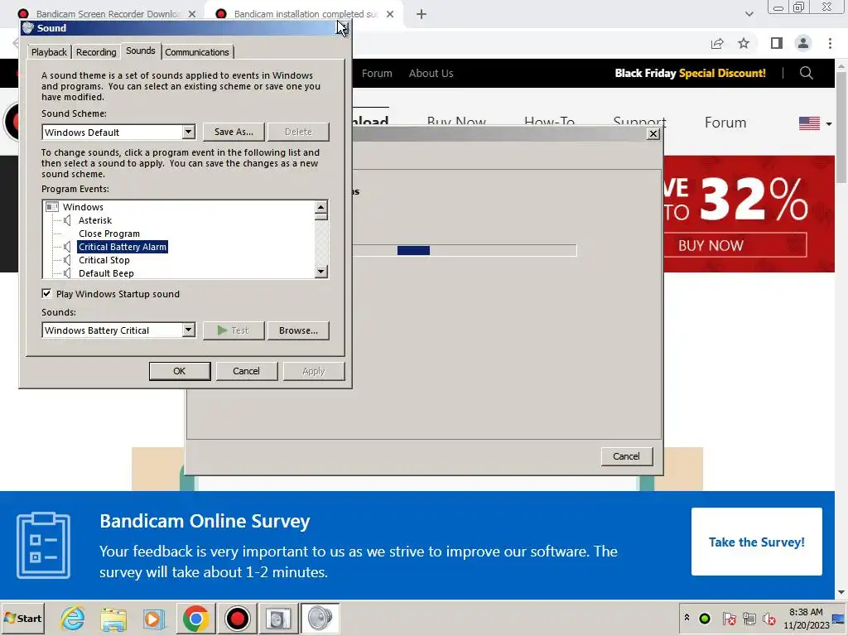
Task: Bookmark this page with the star icon
Action: point(744,43)
